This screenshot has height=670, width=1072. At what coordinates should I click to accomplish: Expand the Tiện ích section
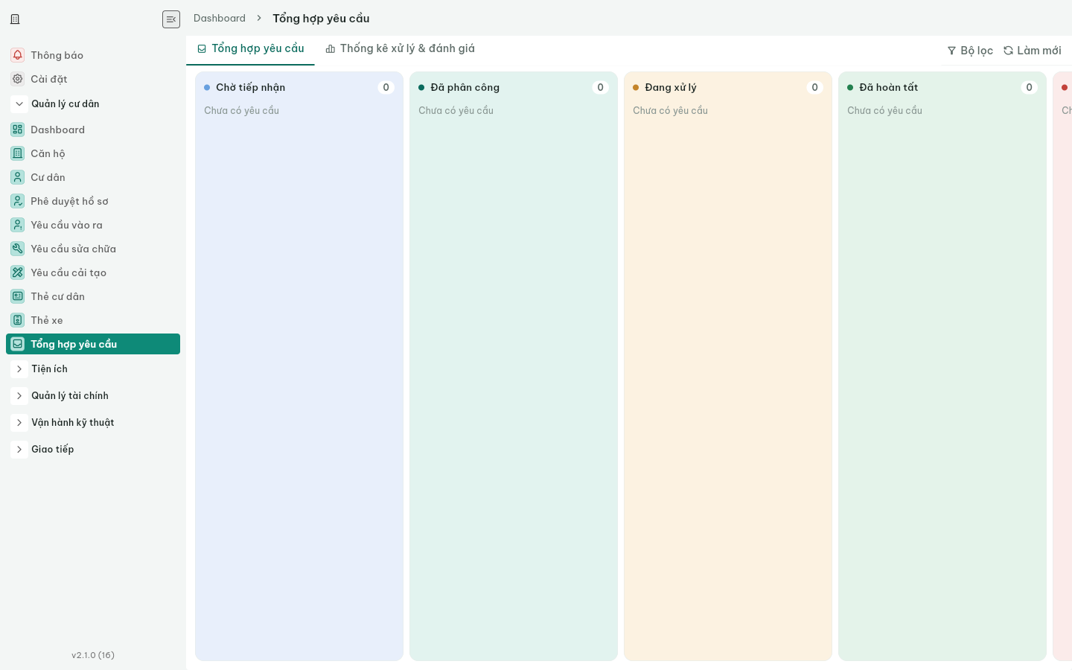19,369
